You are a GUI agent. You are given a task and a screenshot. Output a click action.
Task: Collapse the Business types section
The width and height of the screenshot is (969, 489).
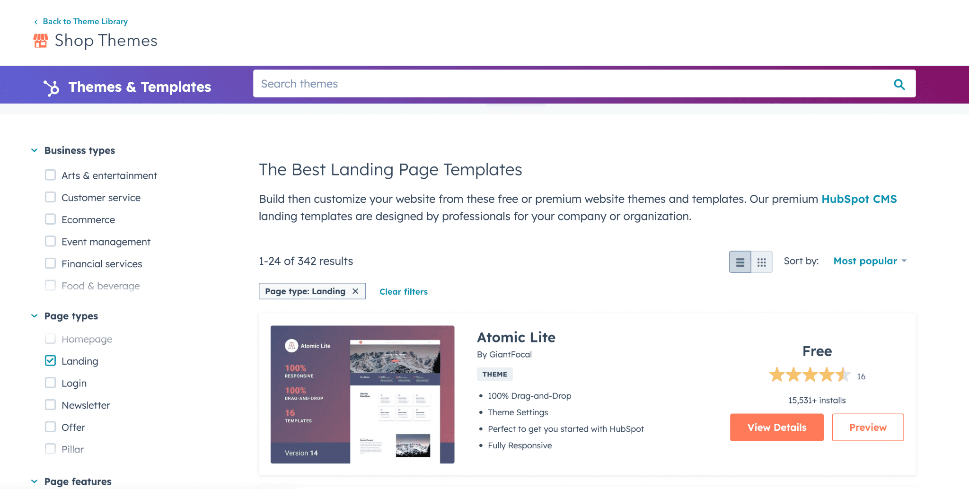point(35,150)
